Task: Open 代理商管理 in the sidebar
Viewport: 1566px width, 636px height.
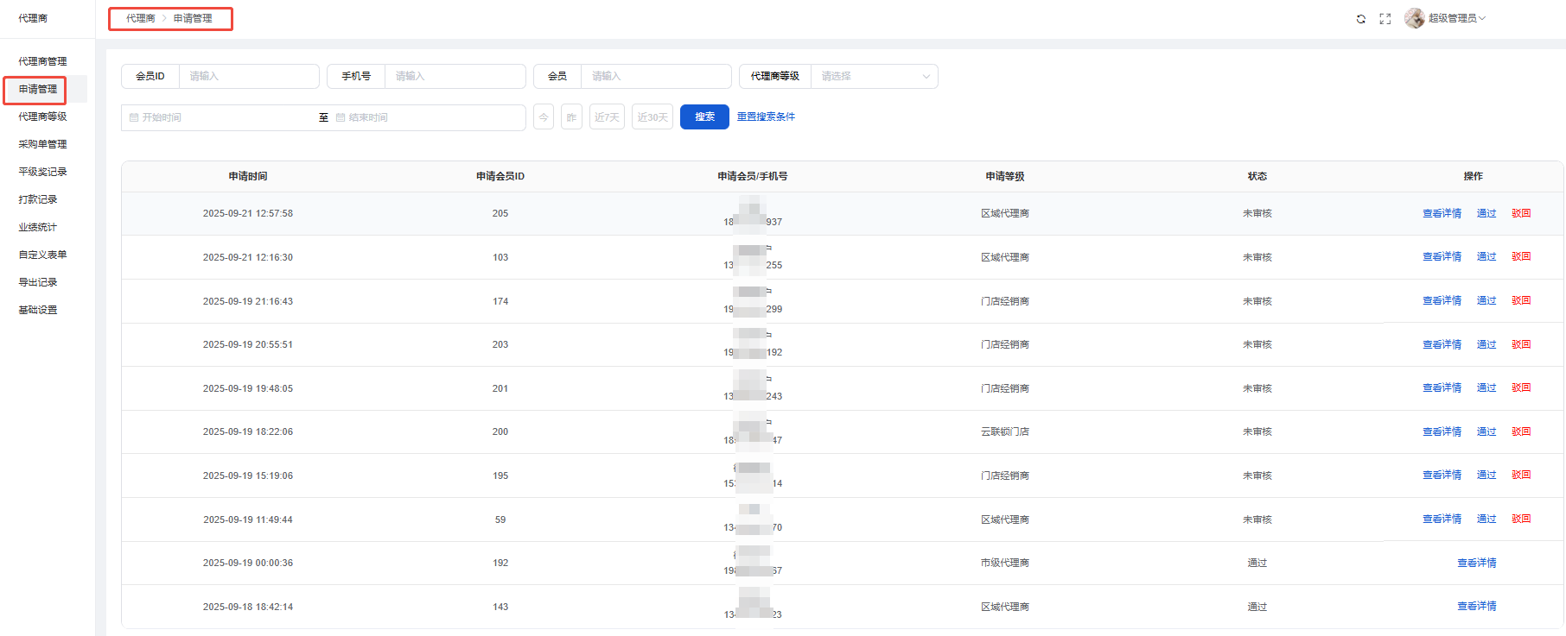Action: coord(42,61)
